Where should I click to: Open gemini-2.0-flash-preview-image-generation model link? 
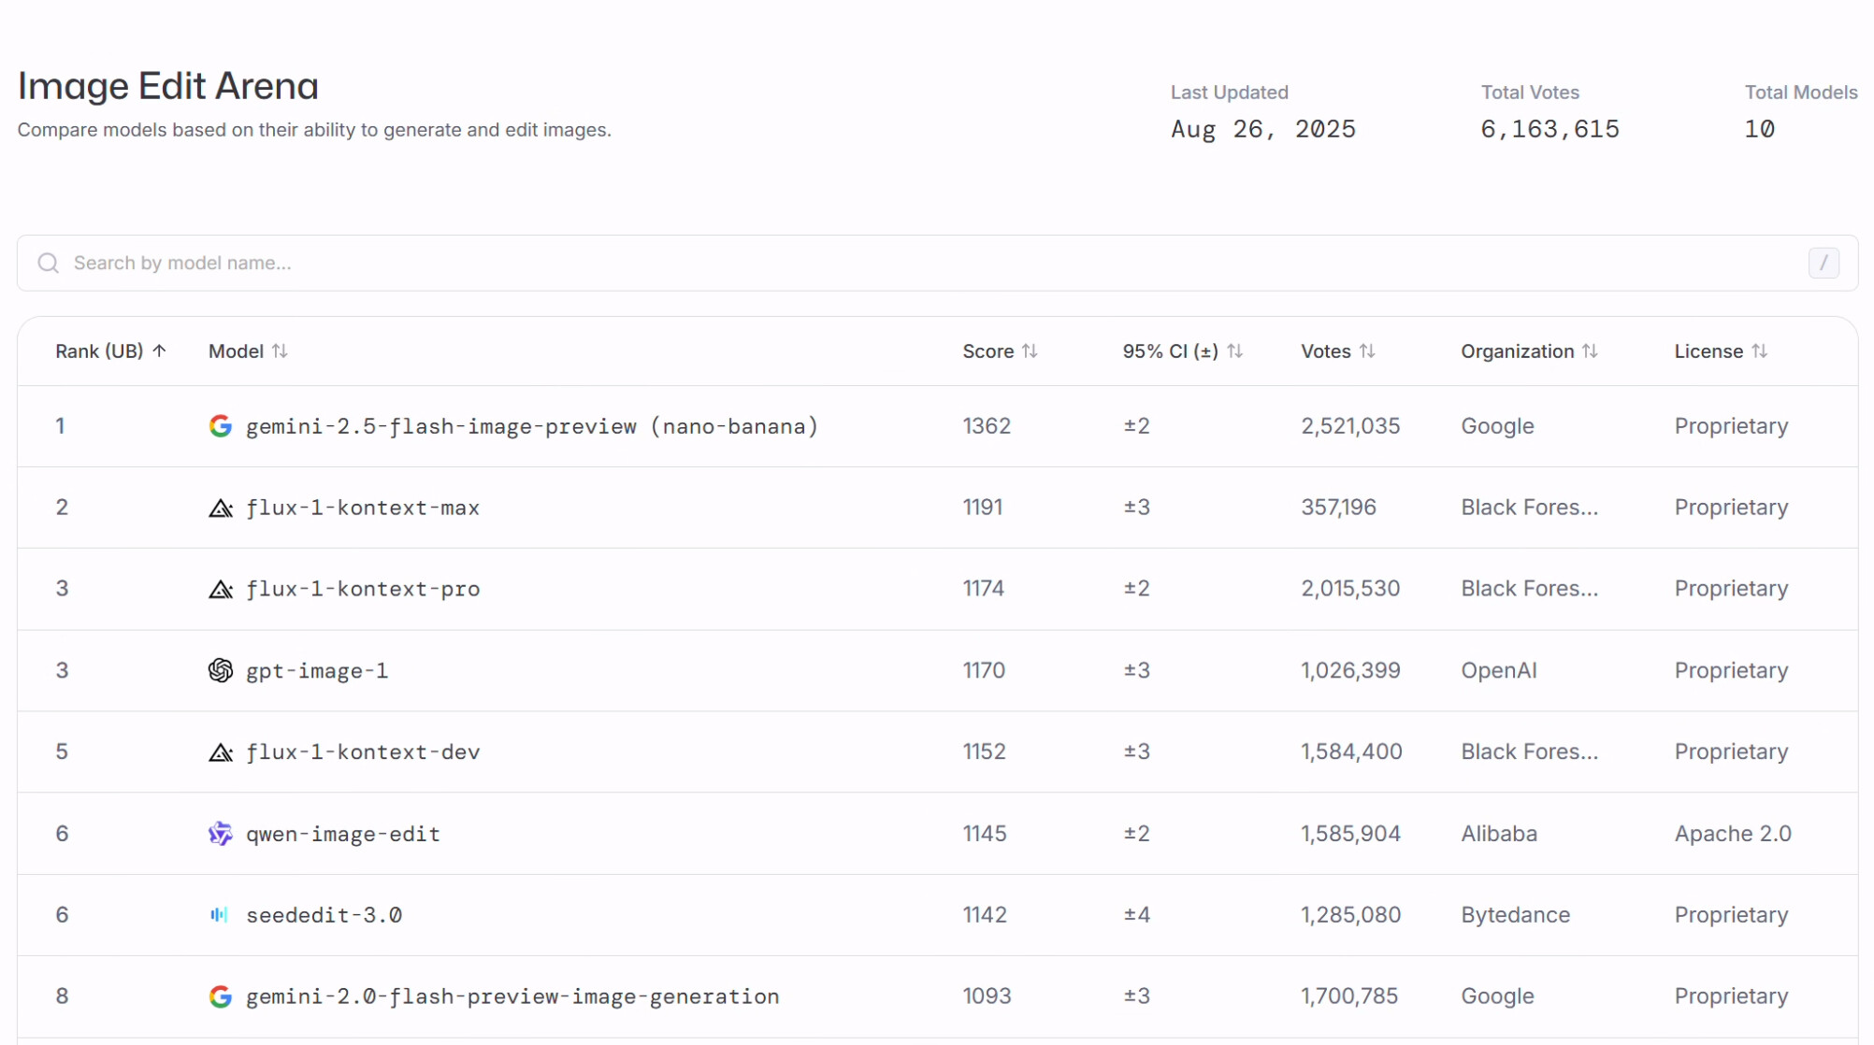pos(512,996)
